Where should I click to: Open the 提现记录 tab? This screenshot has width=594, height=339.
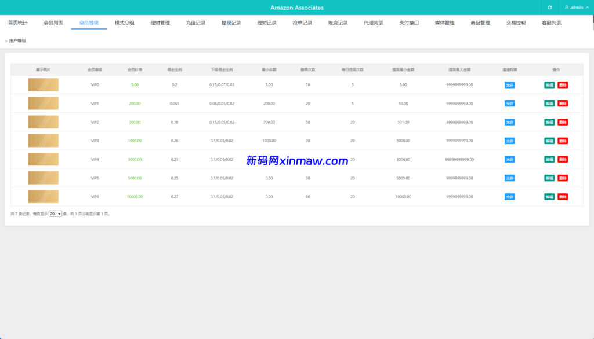tap(231, 21)
